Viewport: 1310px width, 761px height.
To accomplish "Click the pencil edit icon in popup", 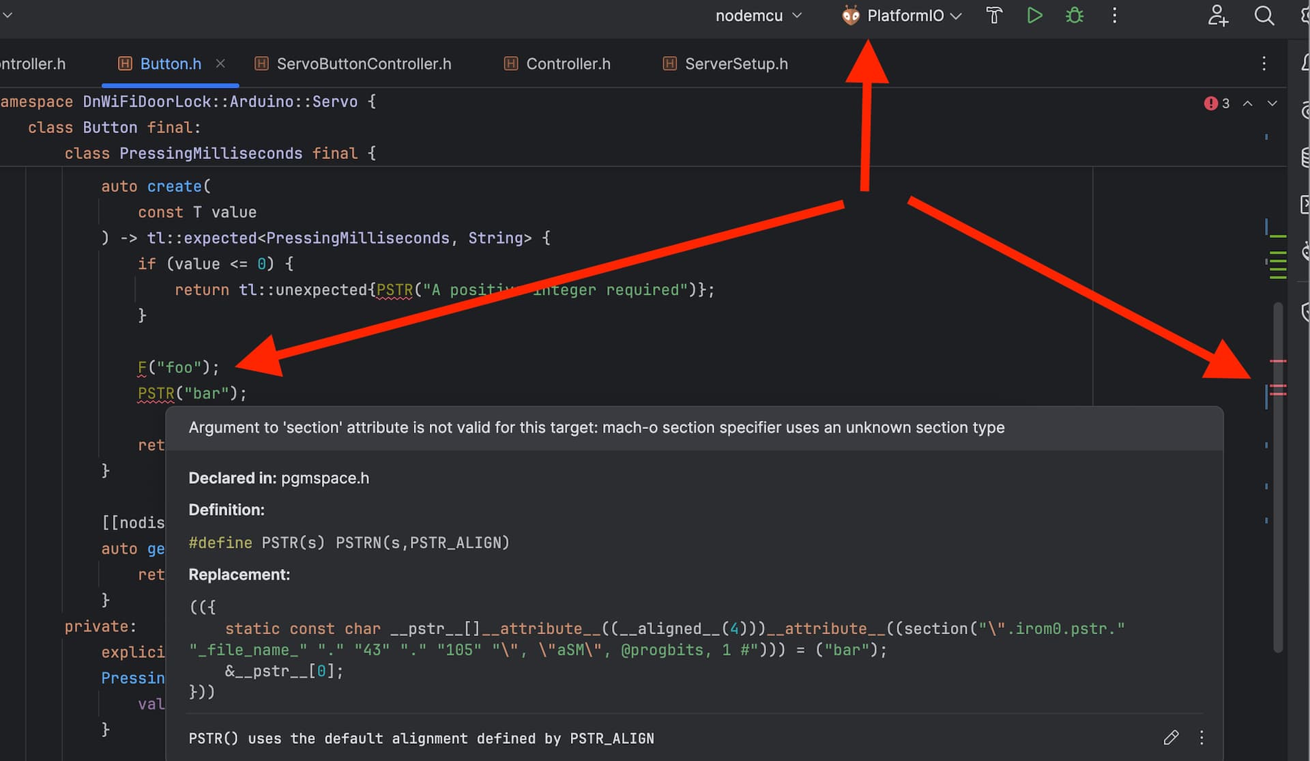I will click(x=1171, y=737).
